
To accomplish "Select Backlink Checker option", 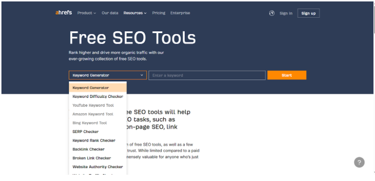I will pyautogui.click(x=98, y=149).
